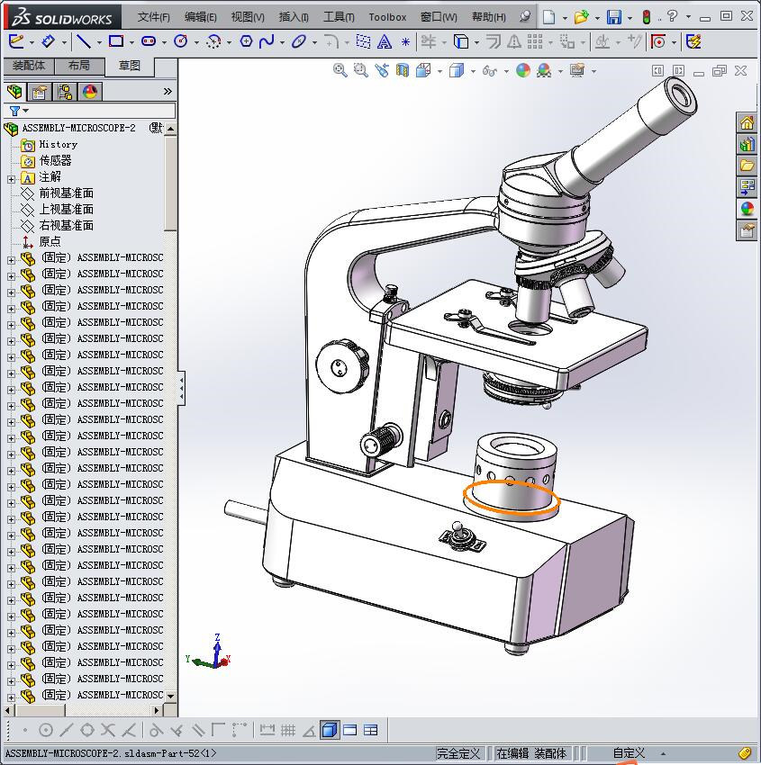Click the Zoom to Area icon
Viewport: 761px width, 765px height.
point(361,71)
